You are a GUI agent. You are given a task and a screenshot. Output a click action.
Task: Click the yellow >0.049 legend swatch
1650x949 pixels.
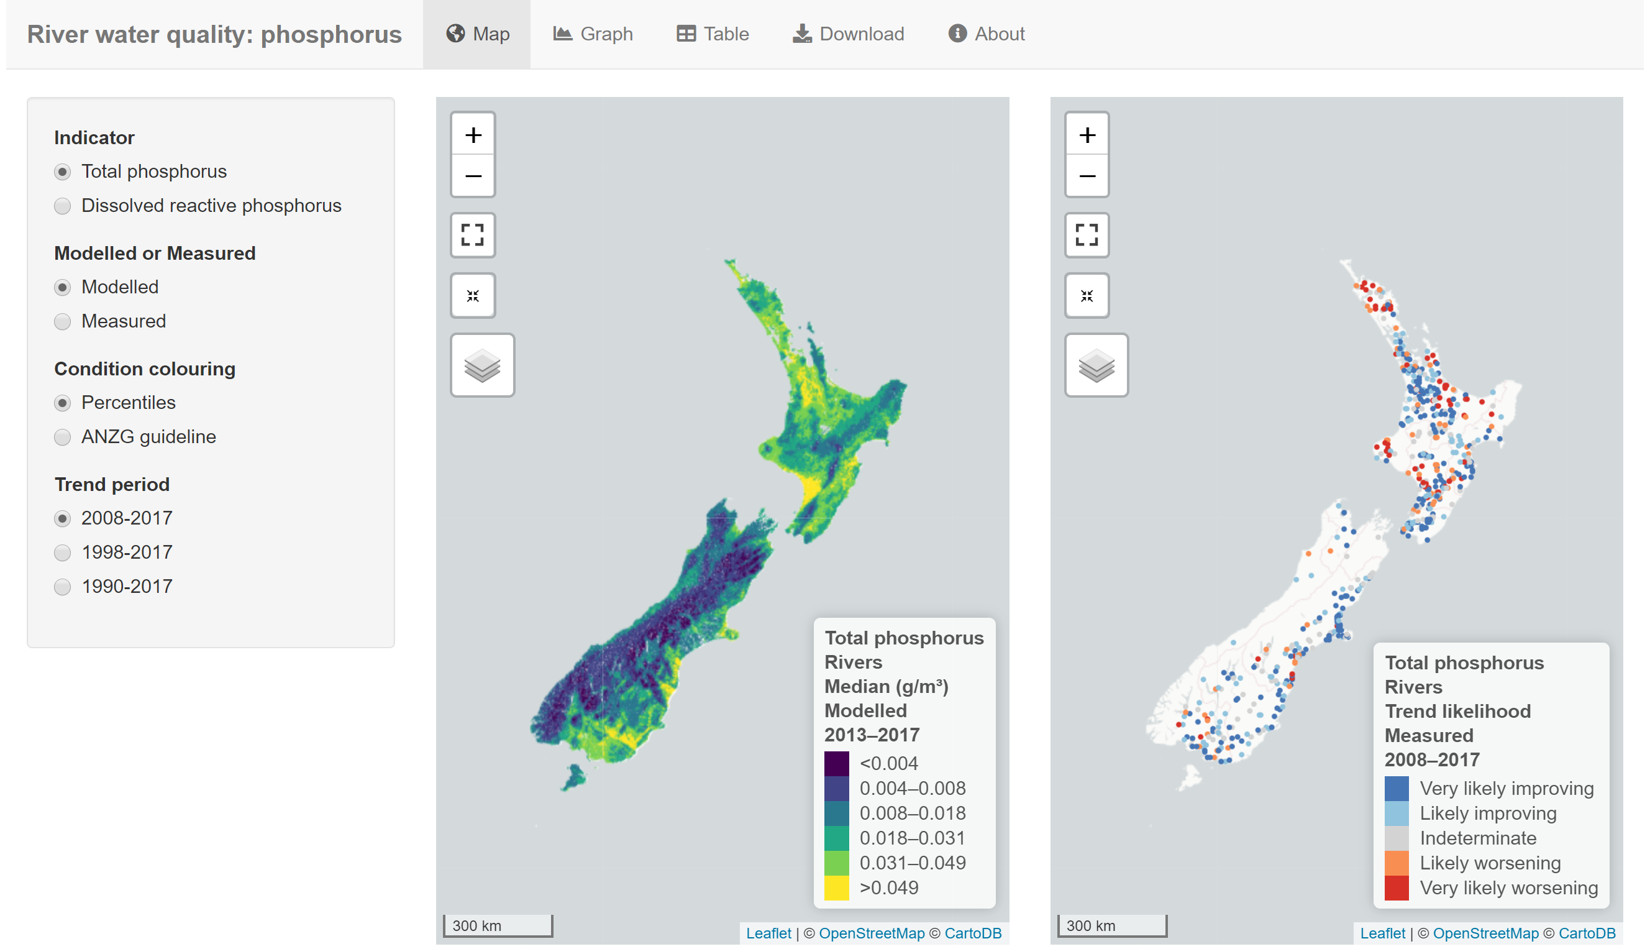pyautogui.click(x=837, y=887)
